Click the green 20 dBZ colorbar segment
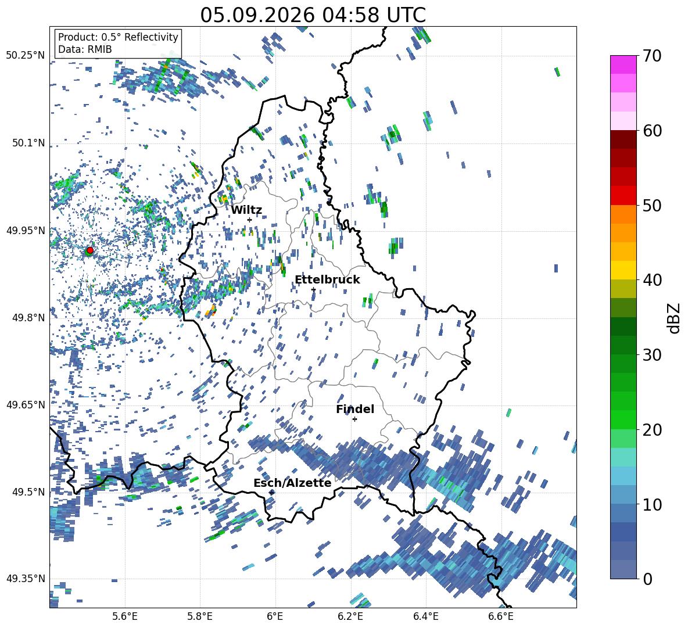Viewport: 688px width, 628px height. 623,419
